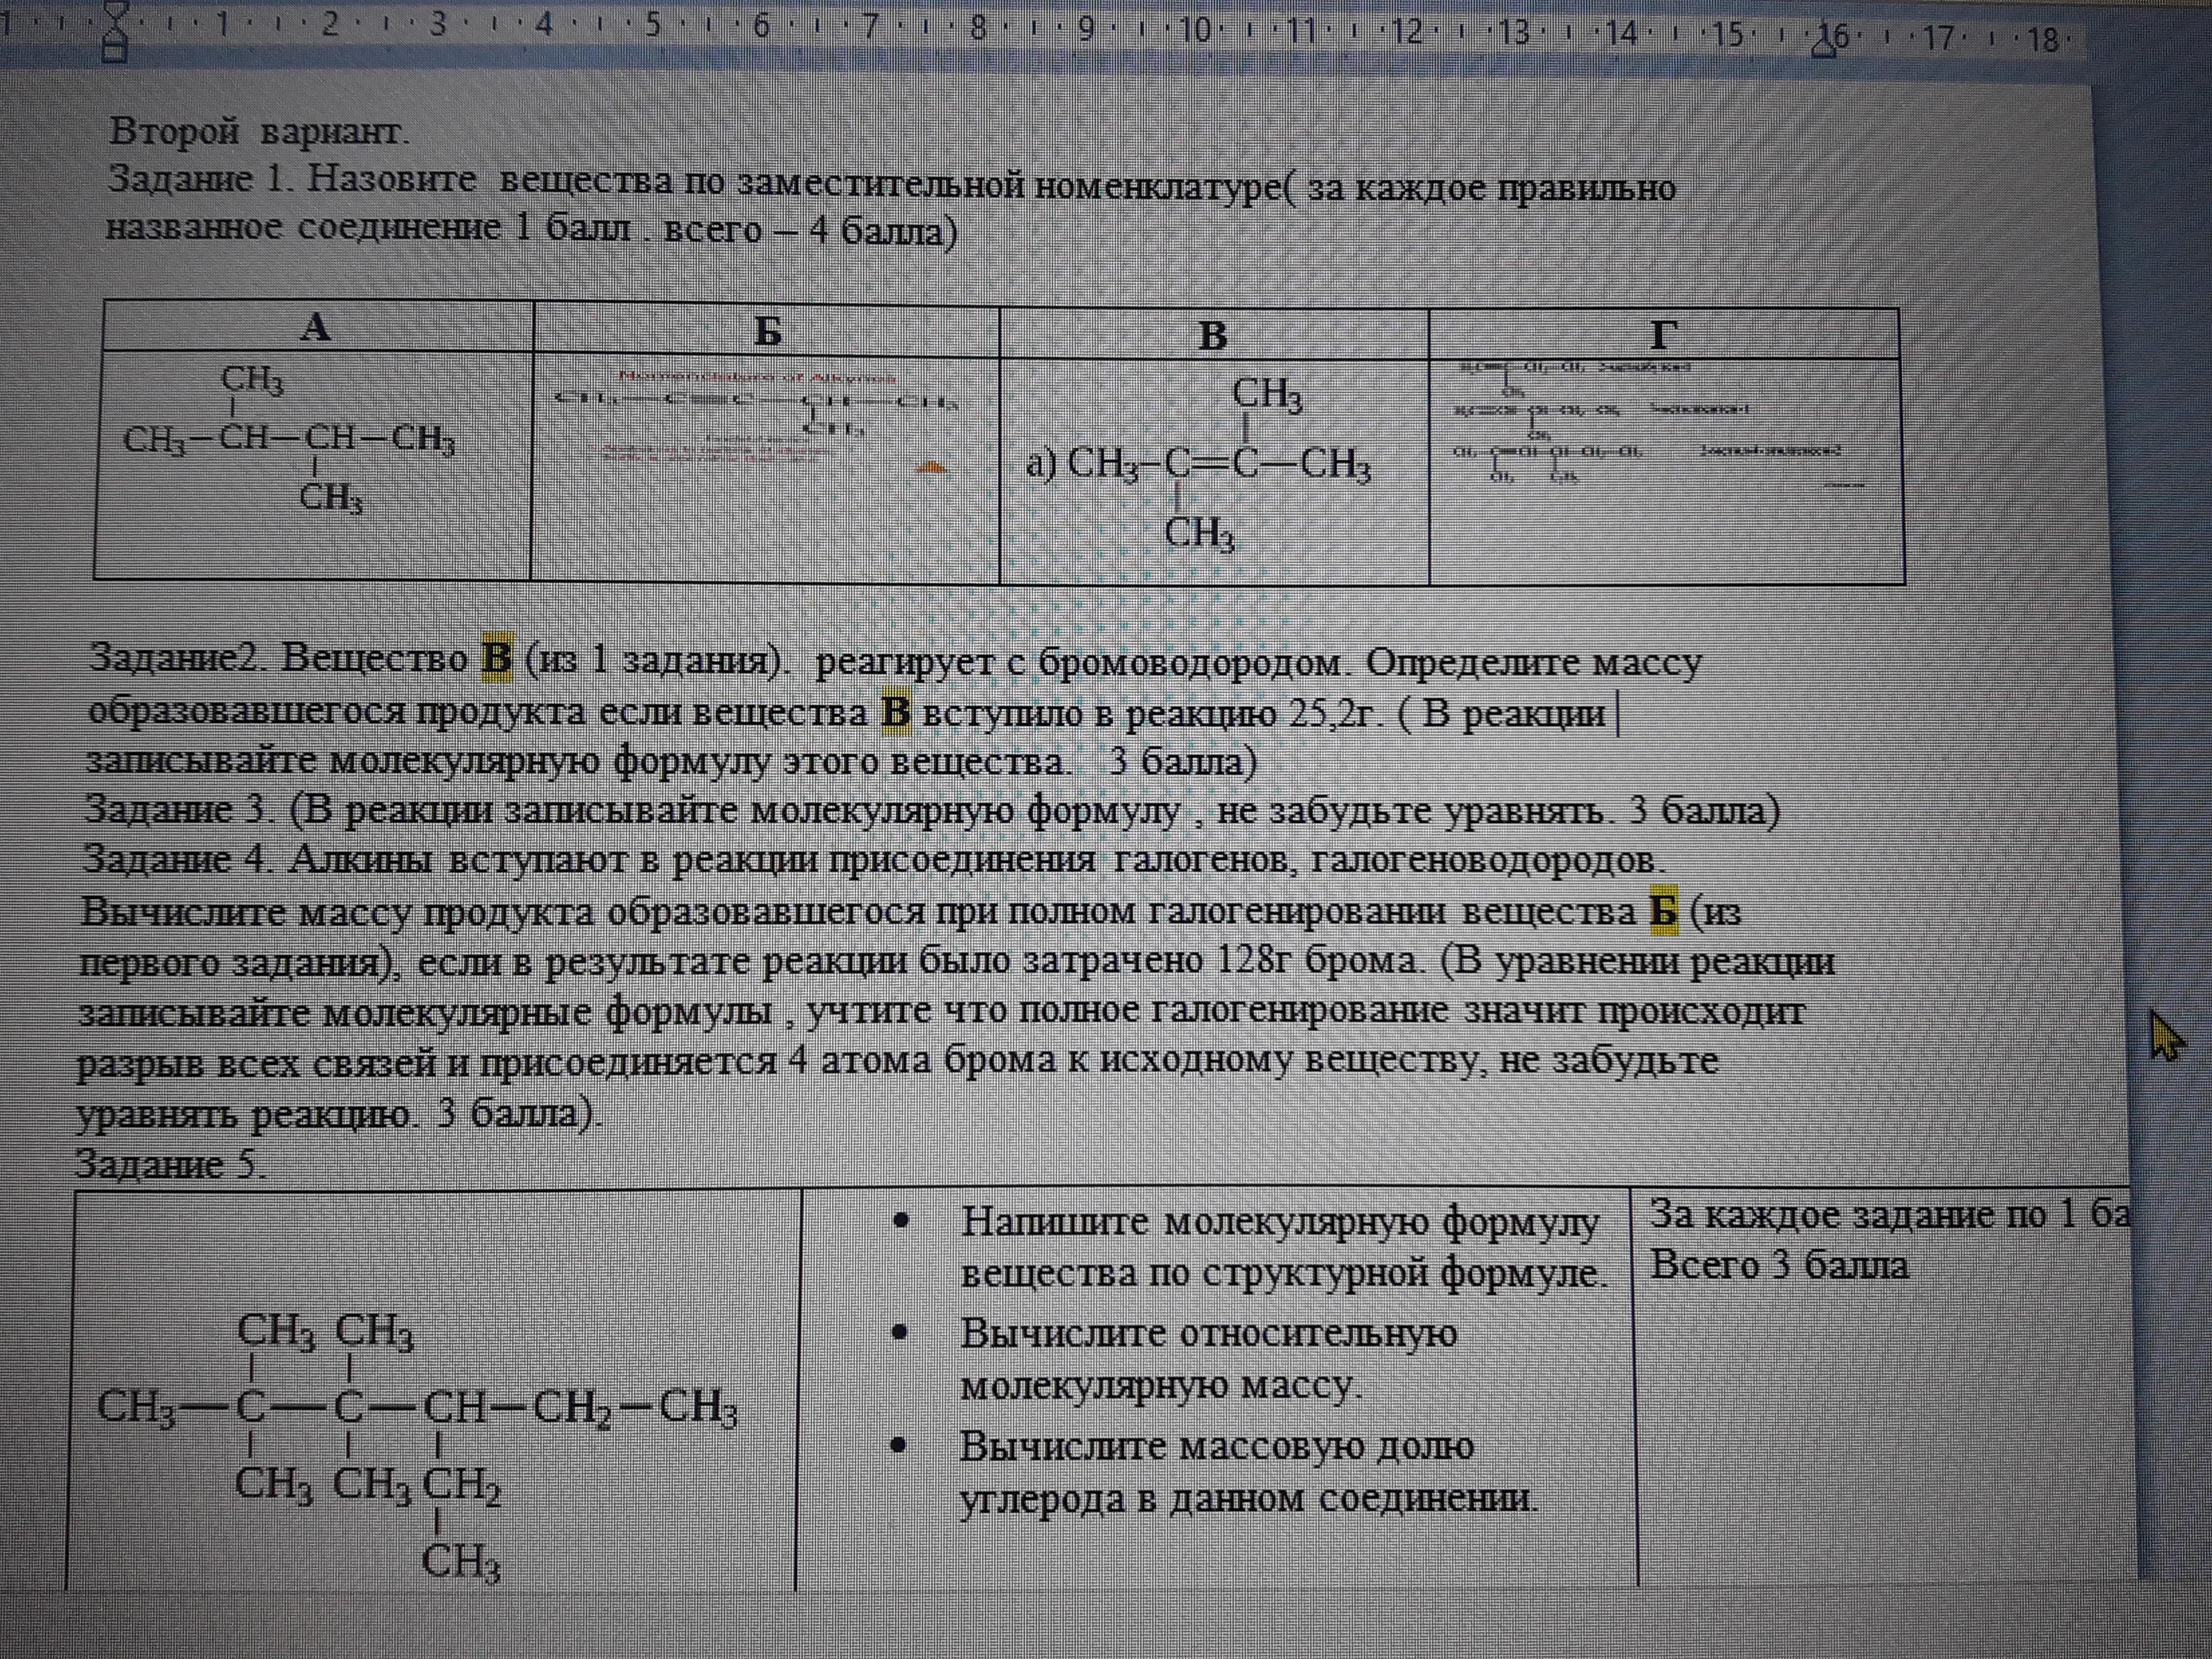Image resolution: width=2212 pixels, height=1659 pixels.
Task: Click table header cell Б
Action: 767,332
